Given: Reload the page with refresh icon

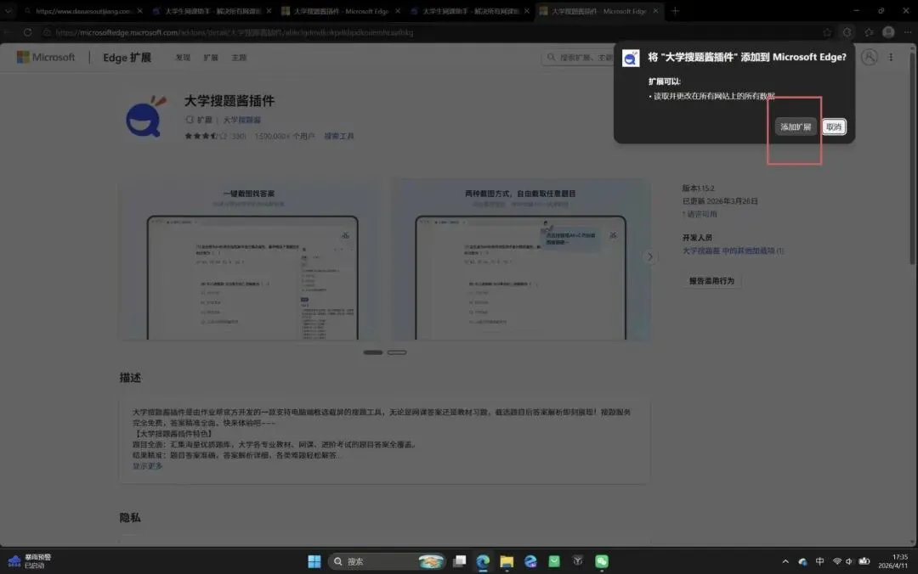Looking at the screenshot, I should click(27, 33).
